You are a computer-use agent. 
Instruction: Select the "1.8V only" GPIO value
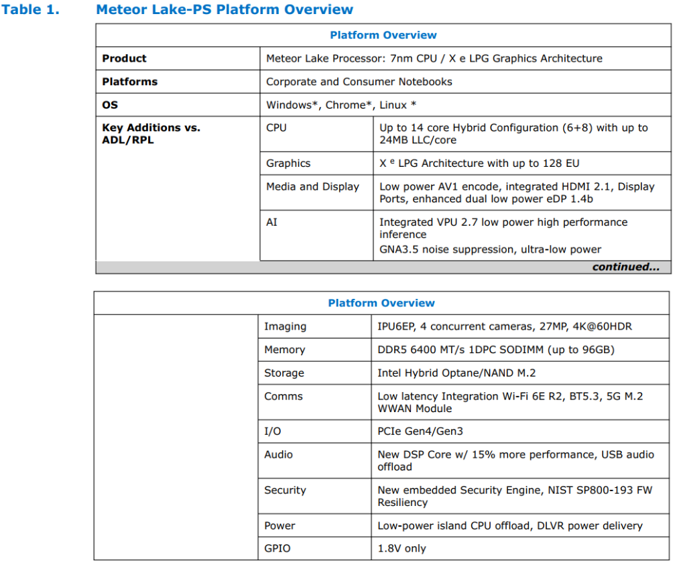pyautogui.click(x=401, y=548)
